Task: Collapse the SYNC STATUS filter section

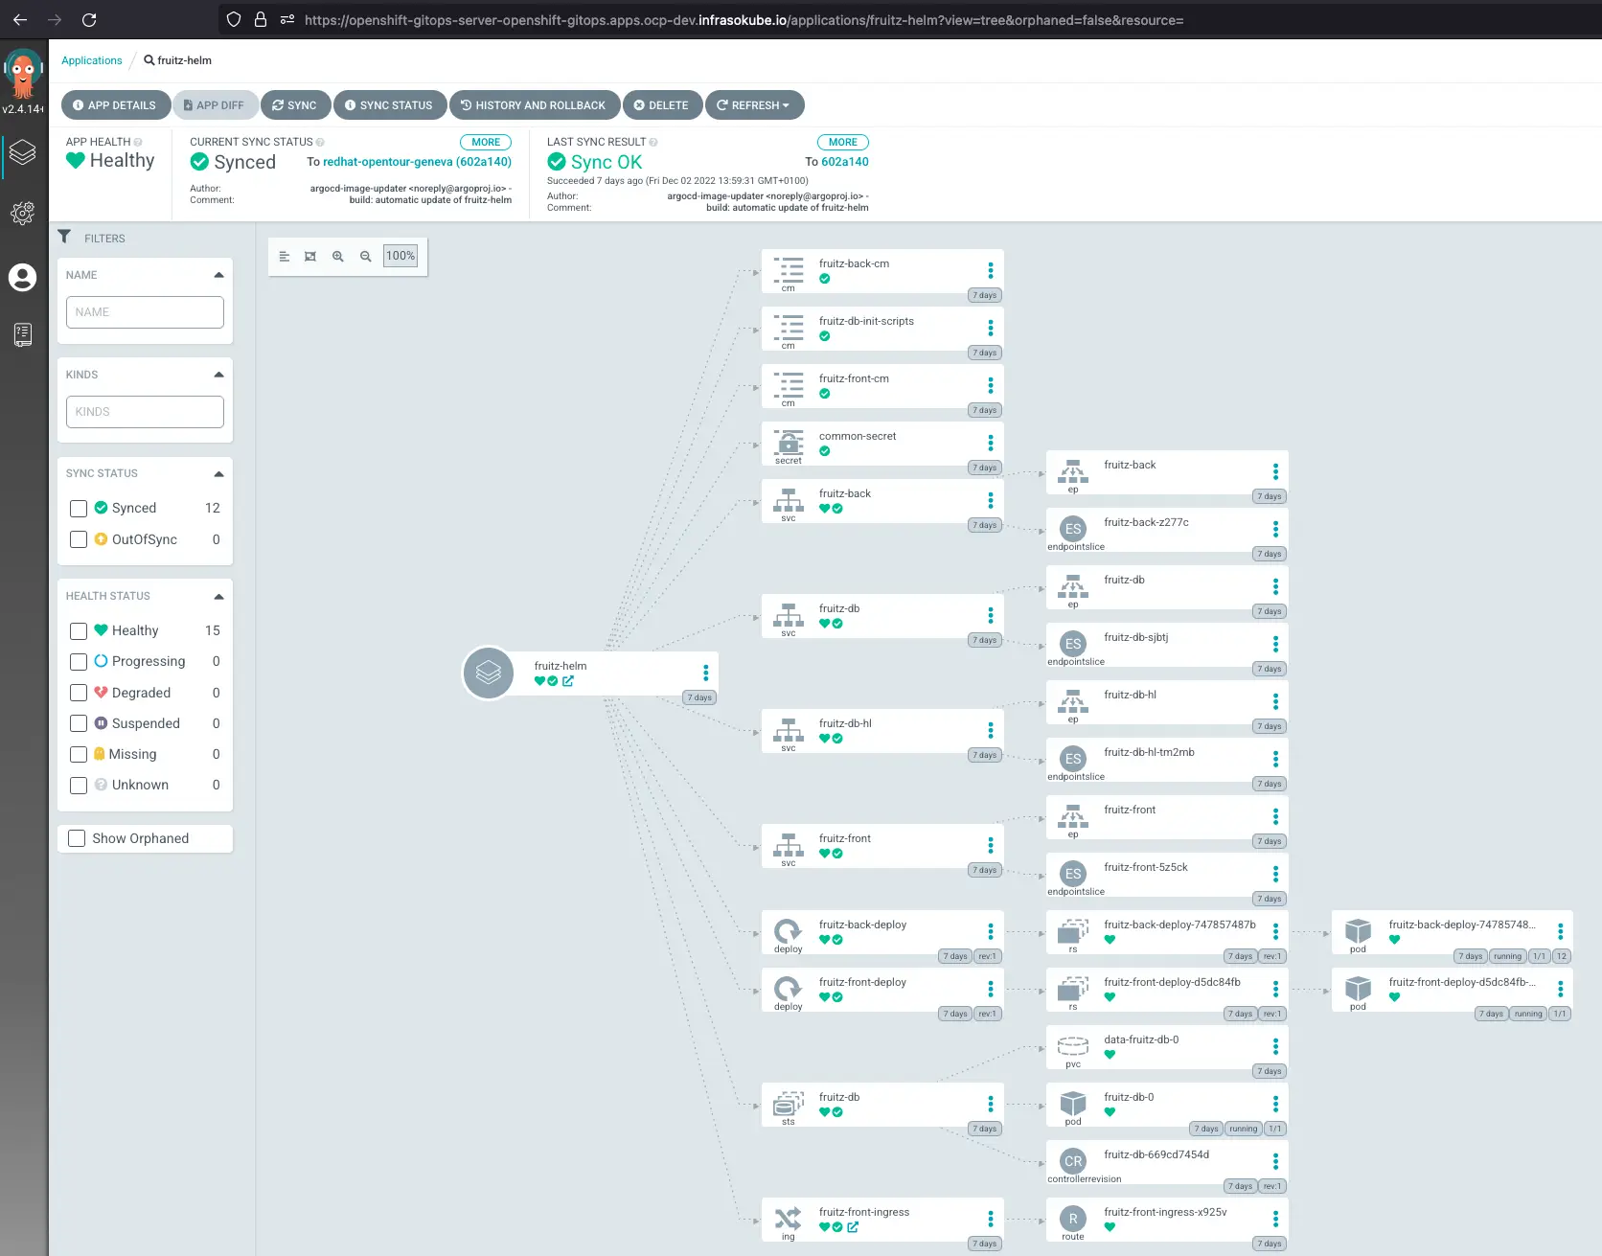Action: coord(218,473)
